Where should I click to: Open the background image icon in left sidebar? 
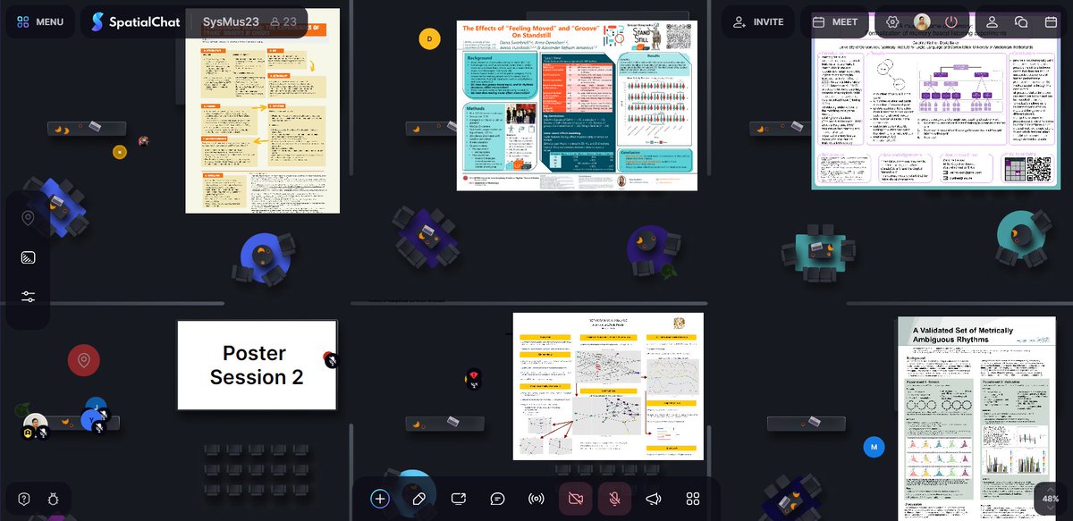point(28,257)
